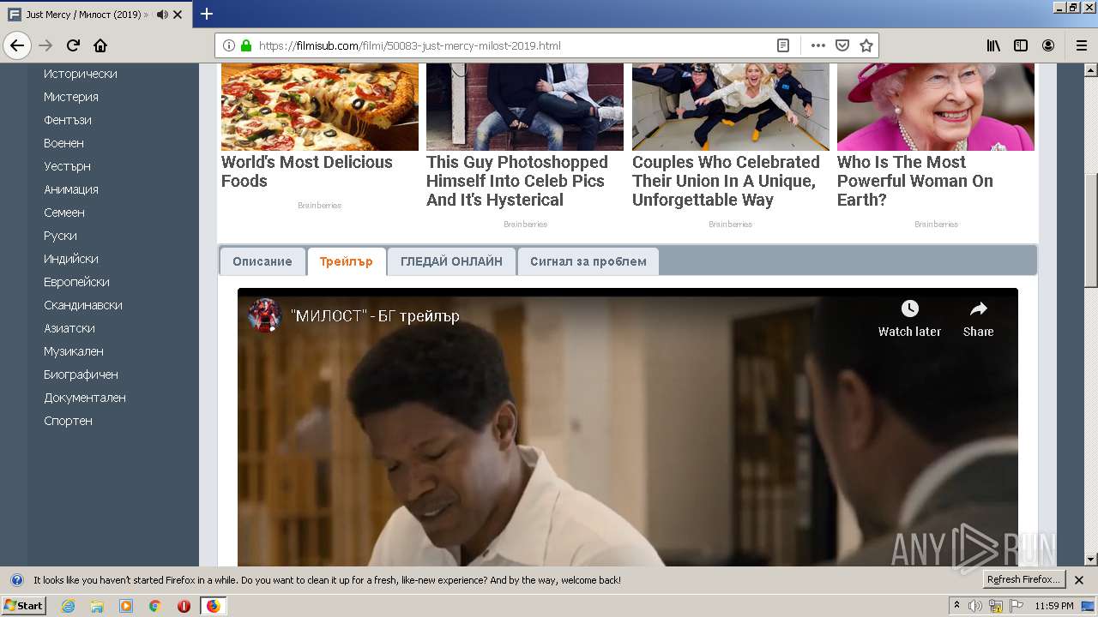Open Most Powerful Woman On Earth ad
This screenshot has width=1098, height=617.
click(915, 181)
